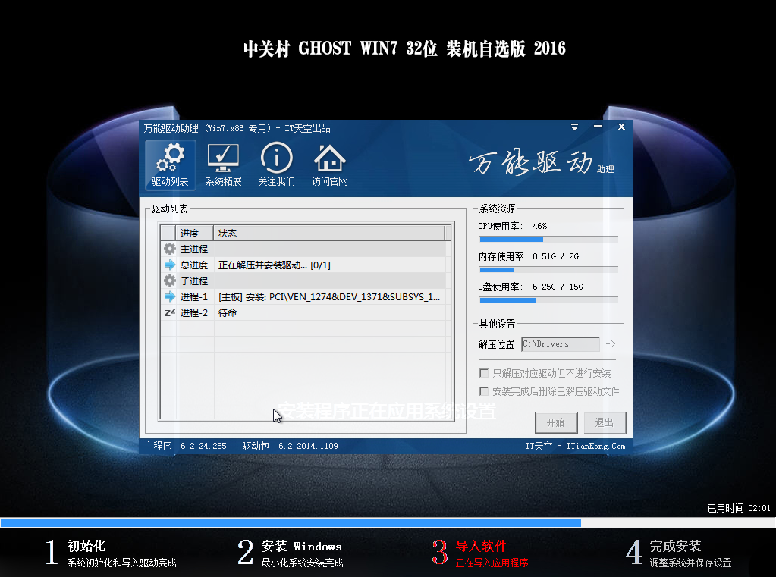Click the gear icon of 子进程 row

tap(169, 281)
